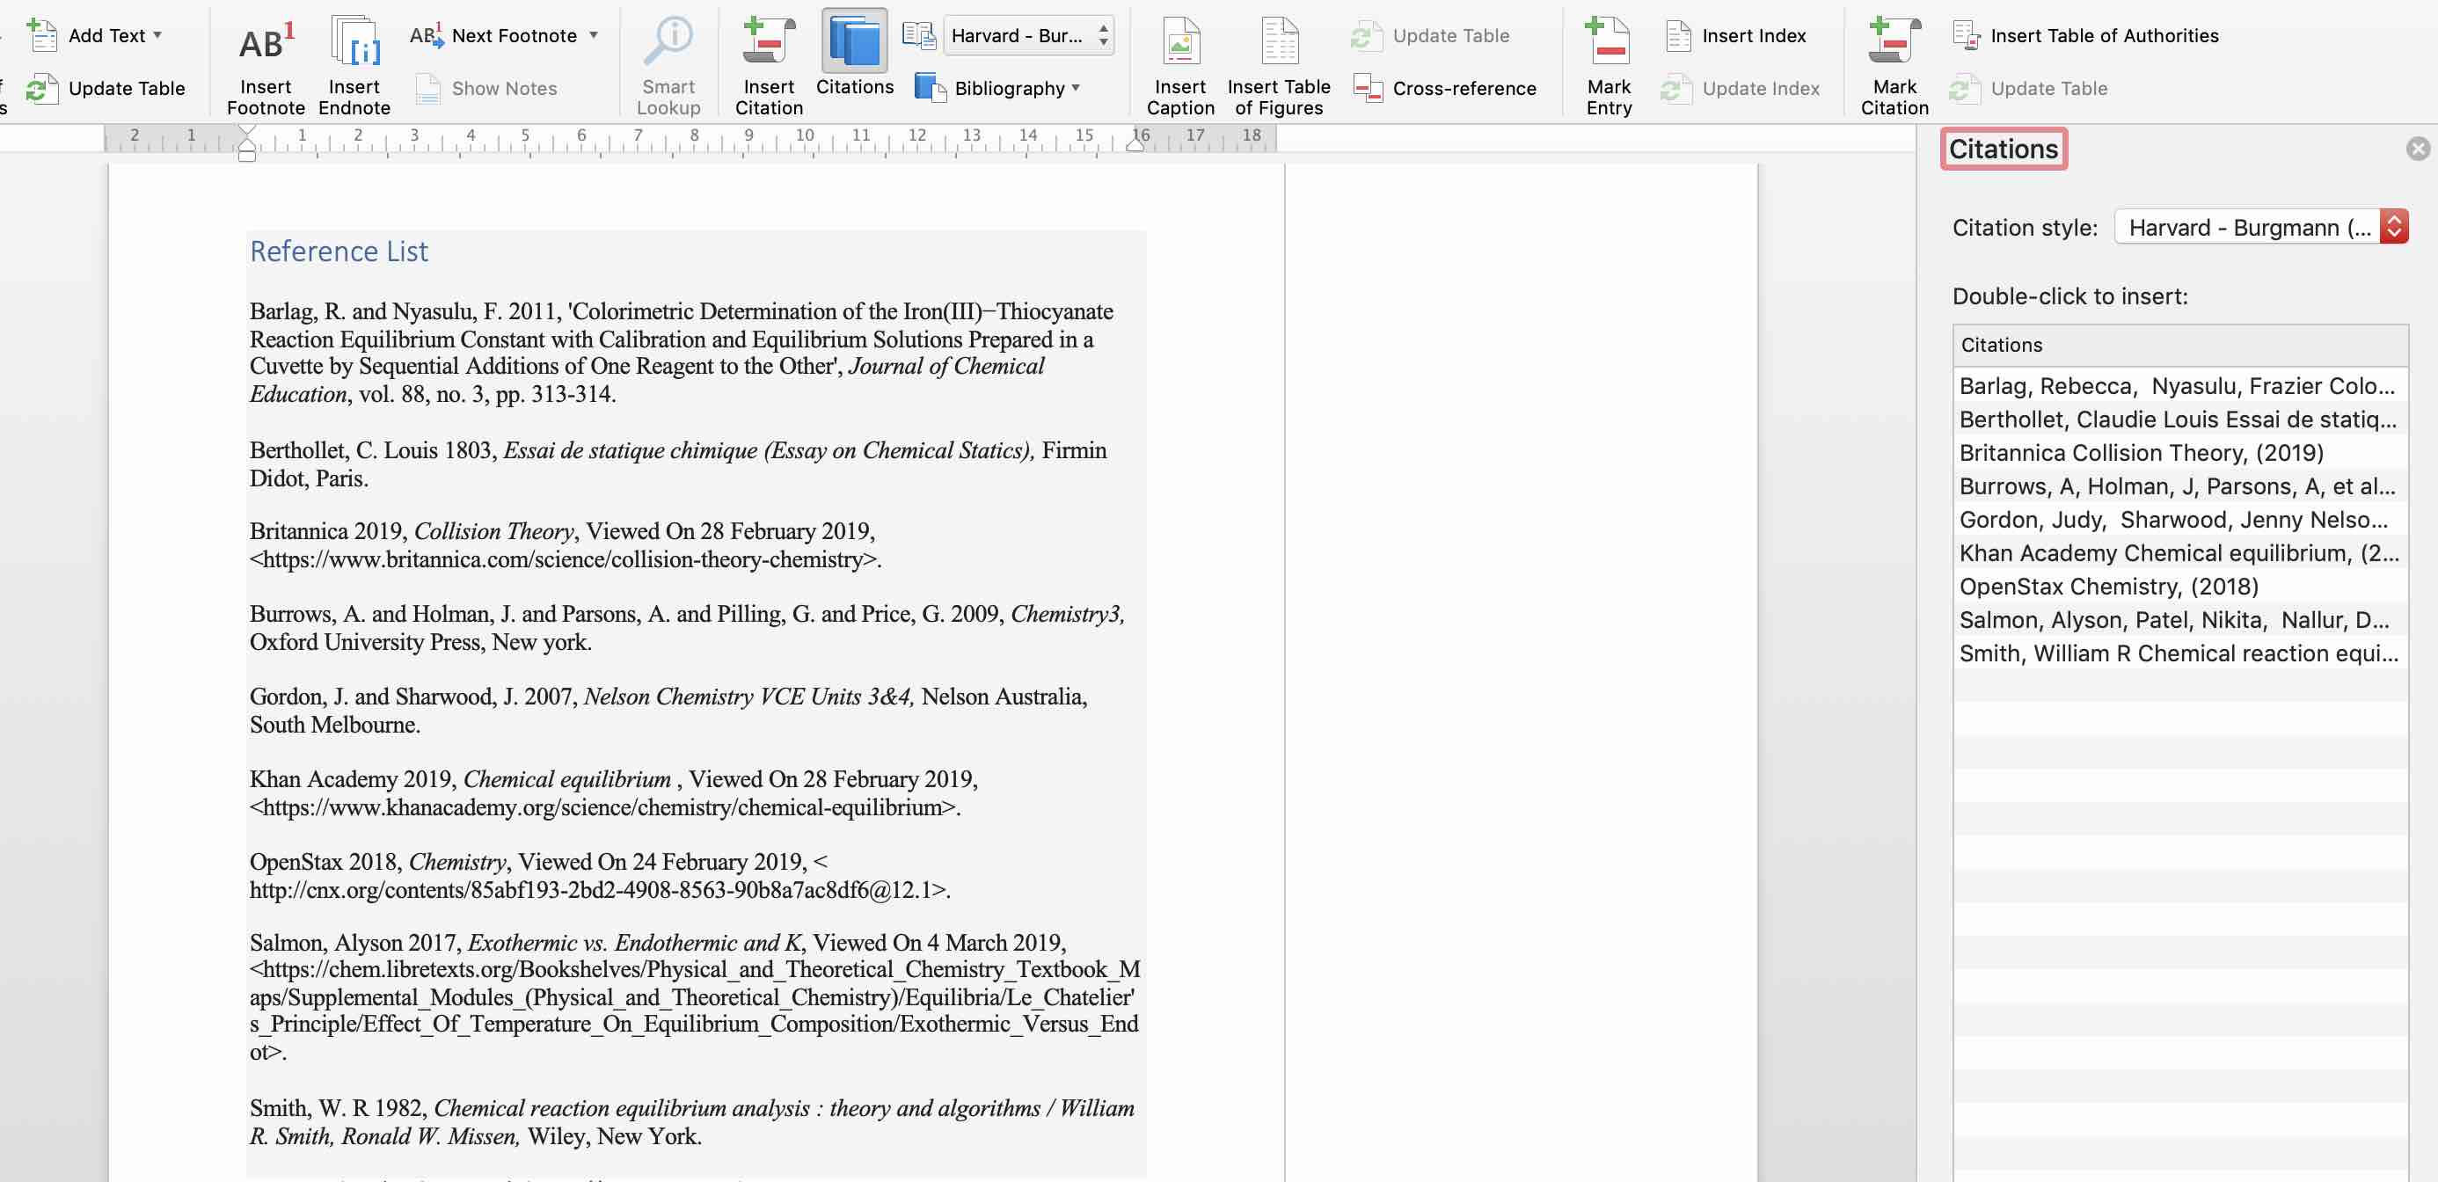Click the right indent ruler marker
Image resolution: width=2438 pixels, height=1182 pixels.
coord(1135,145)
